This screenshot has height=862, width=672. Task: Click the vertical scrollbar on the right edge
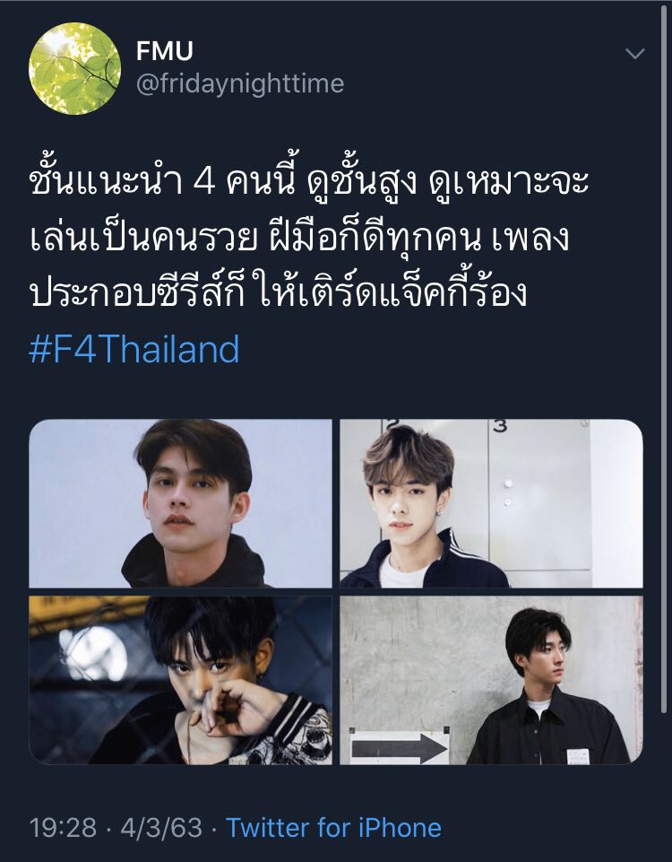tap(666, 357)
